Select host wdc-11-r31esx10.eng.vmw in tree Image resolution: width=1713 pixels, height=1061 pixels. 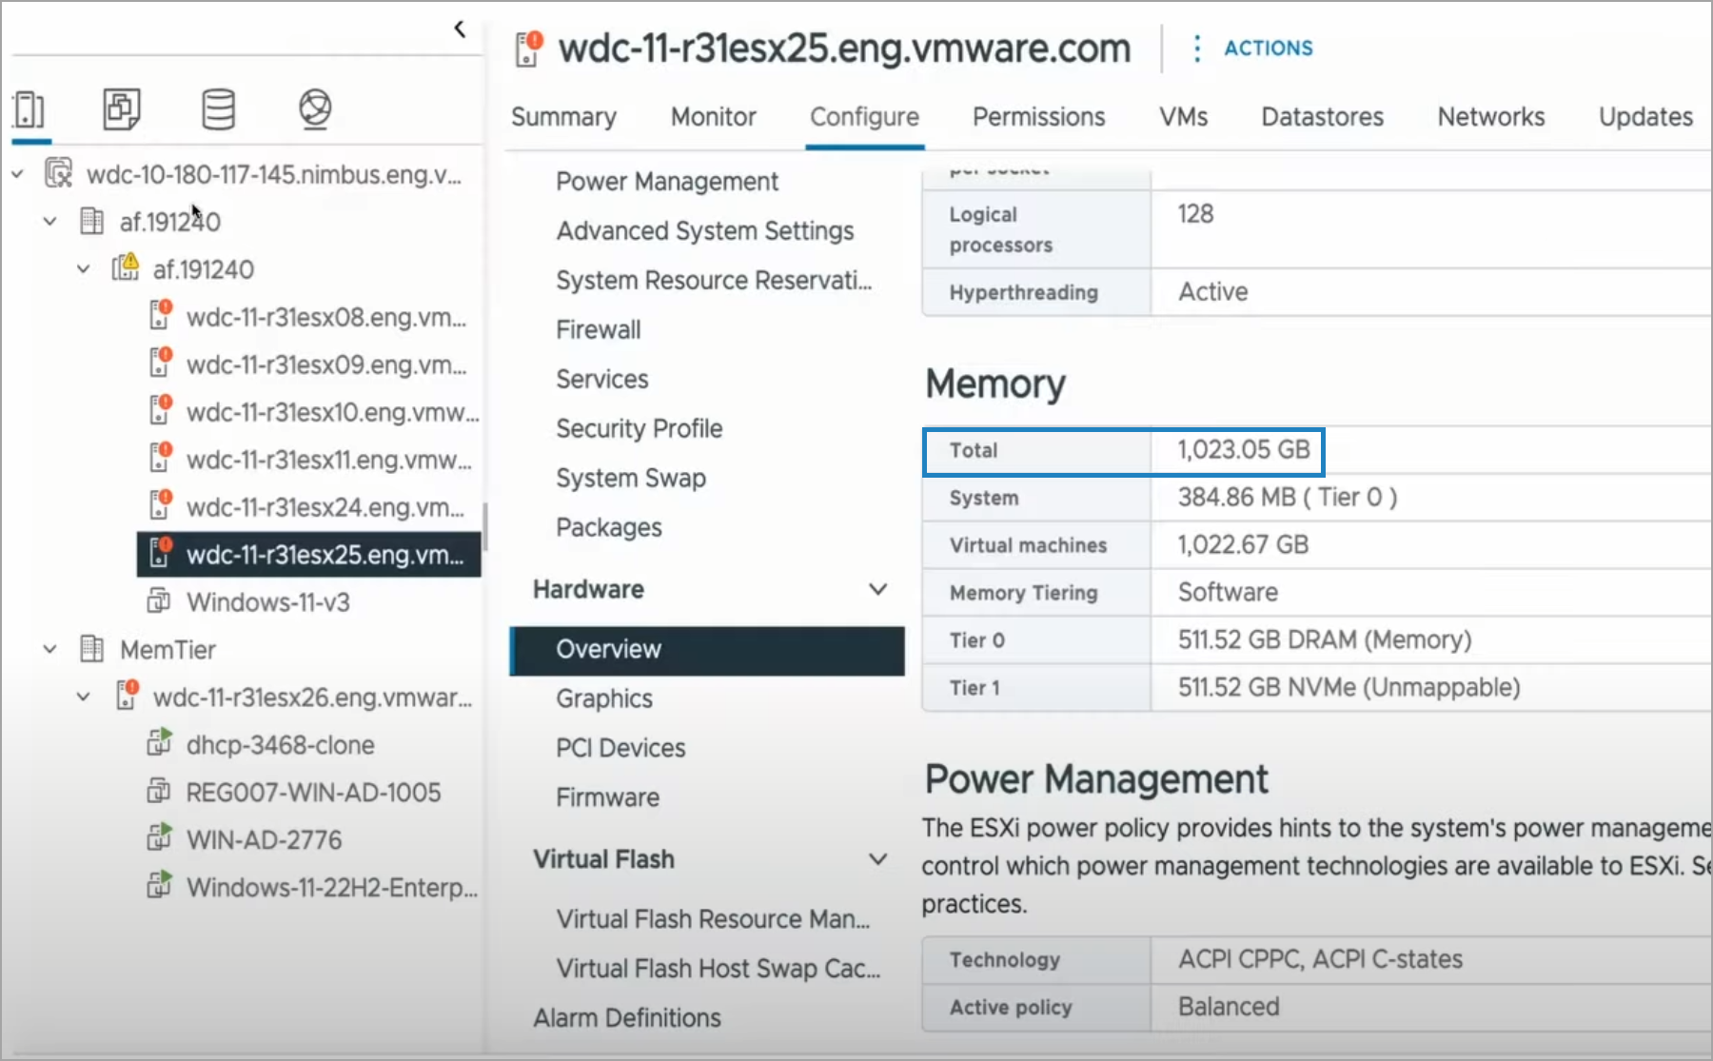333,412
